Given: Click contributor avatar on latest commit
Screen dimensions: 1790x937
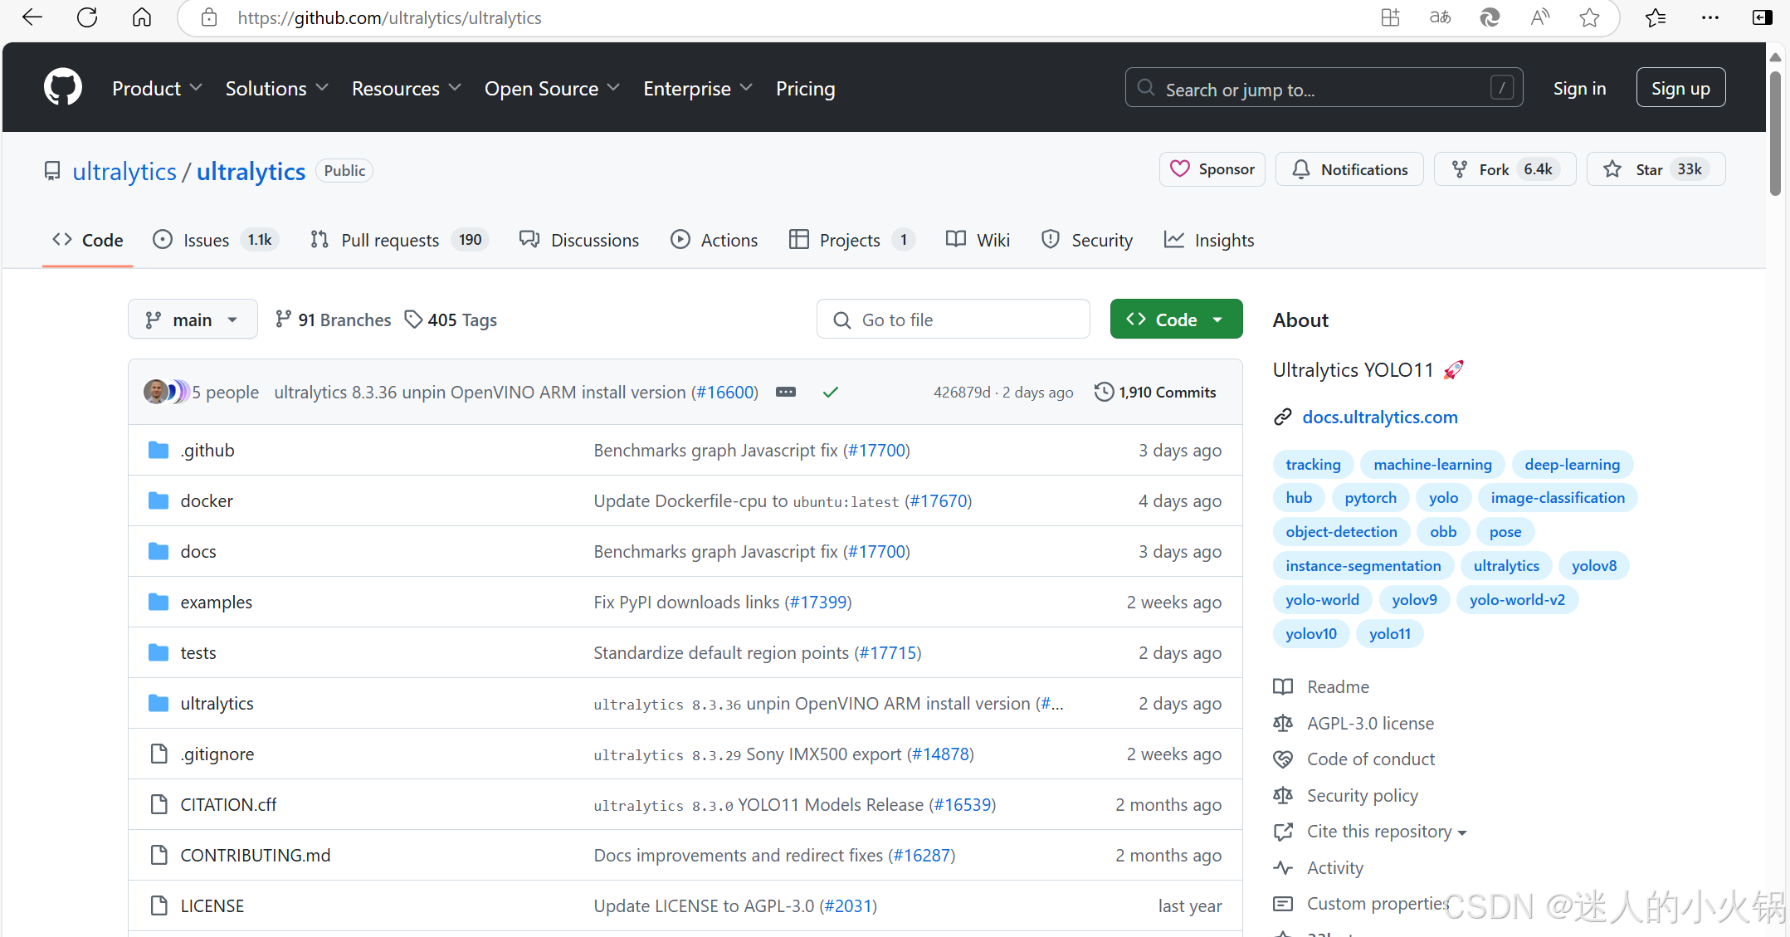Looking at the screenshot, I should coord(156,392).
